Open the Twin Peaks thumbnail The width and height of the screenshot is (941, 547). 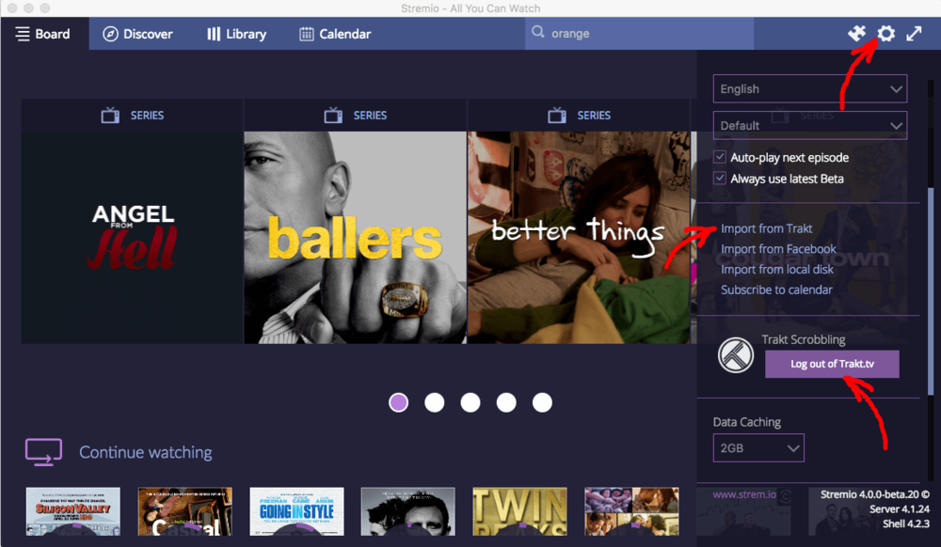pyautogui.click(x=519, y=511)
